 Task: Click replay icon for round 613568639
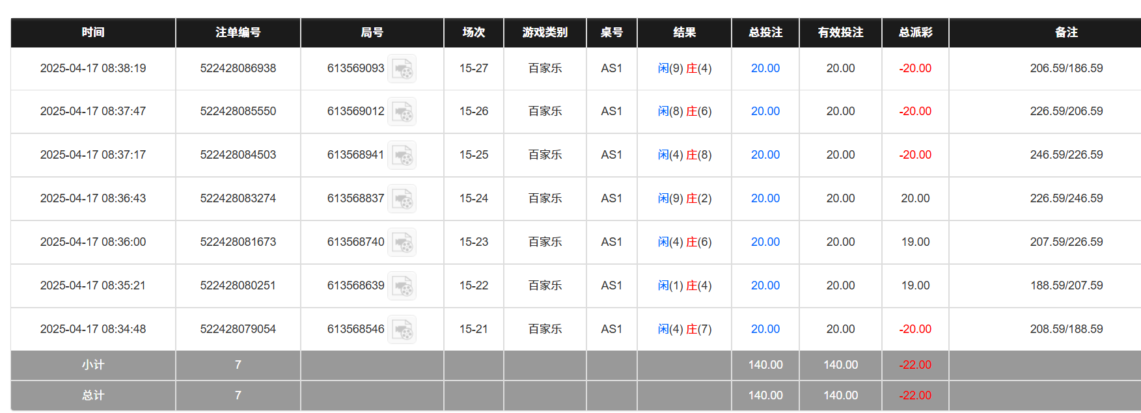(x=402, y=286)
